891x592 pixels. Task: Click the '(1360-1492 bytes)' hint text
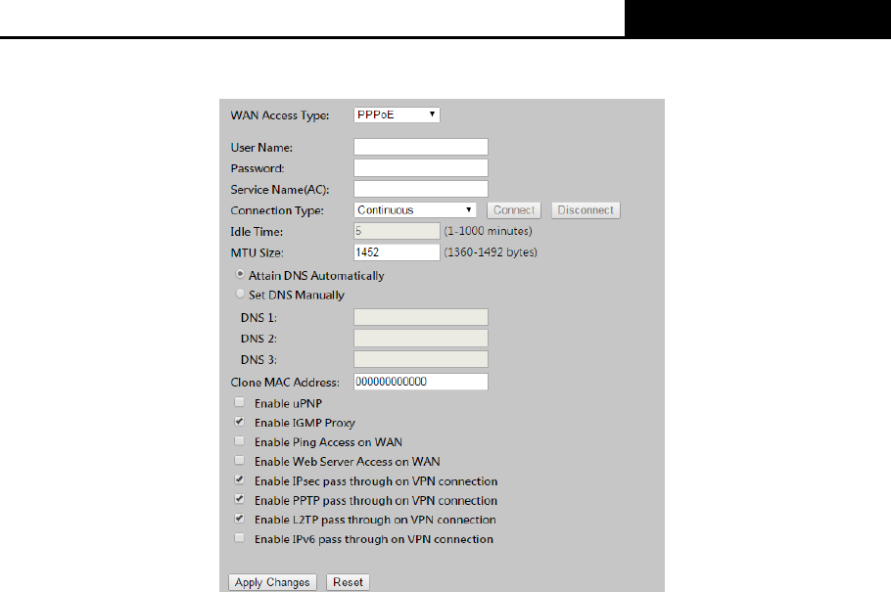(491, 252)
